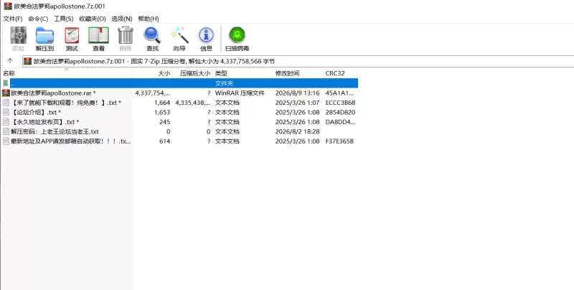Open the 选项(N) menu
This screenshot has height=290, width=574.
coord(122,19)
